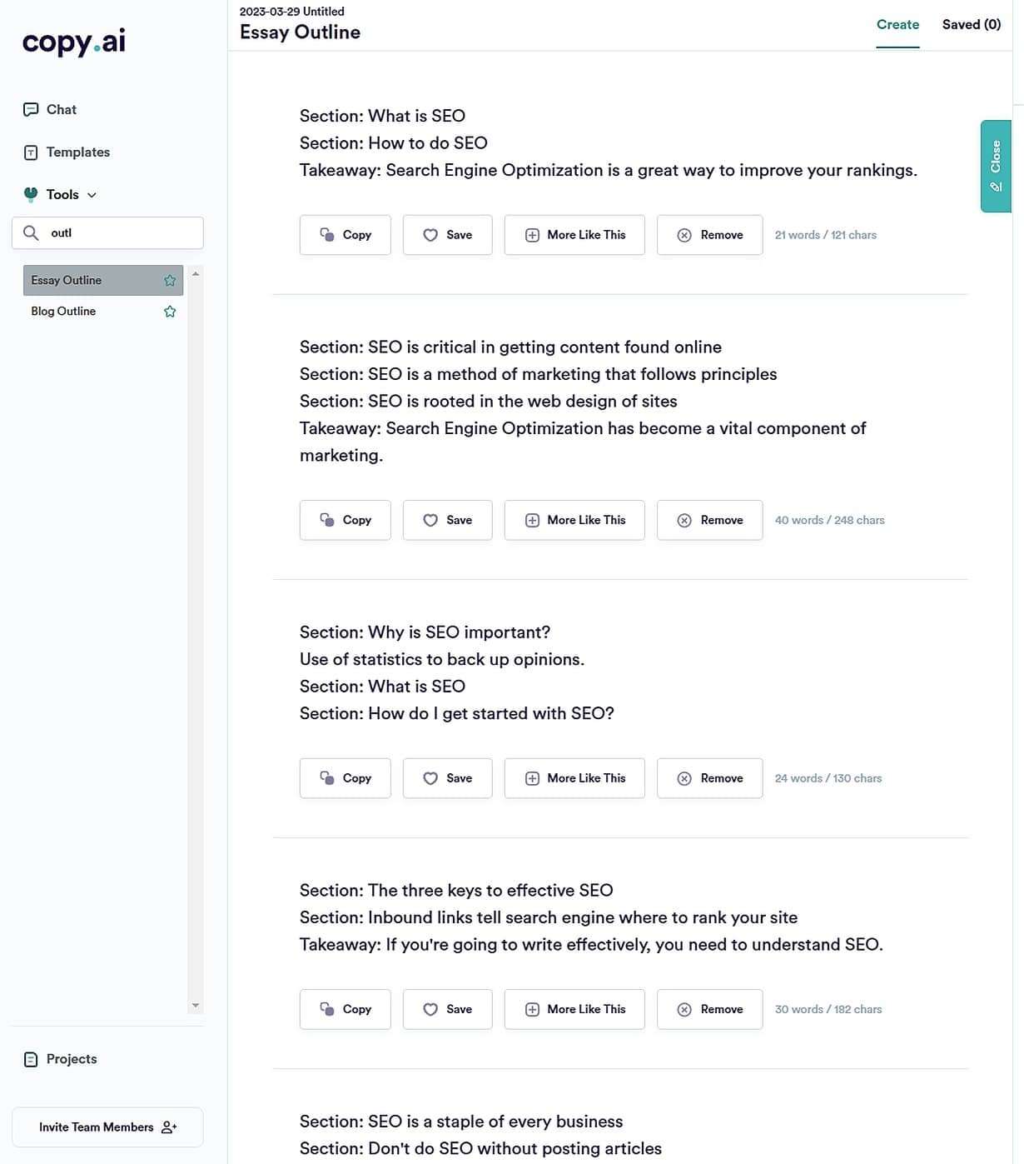Viewport: 1024px width, 1164px height.
Task: Save the first outline with heart
Action: (x=447, y=235)
